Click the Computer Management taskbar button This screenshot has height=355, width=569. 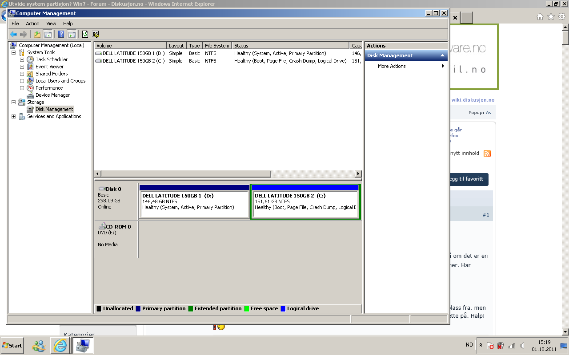coord(83,345)
